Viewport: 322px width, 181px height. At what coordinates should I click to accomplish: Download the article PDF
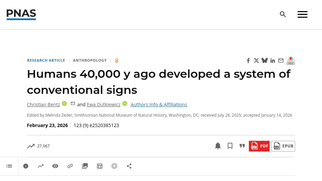coord(259,146)
